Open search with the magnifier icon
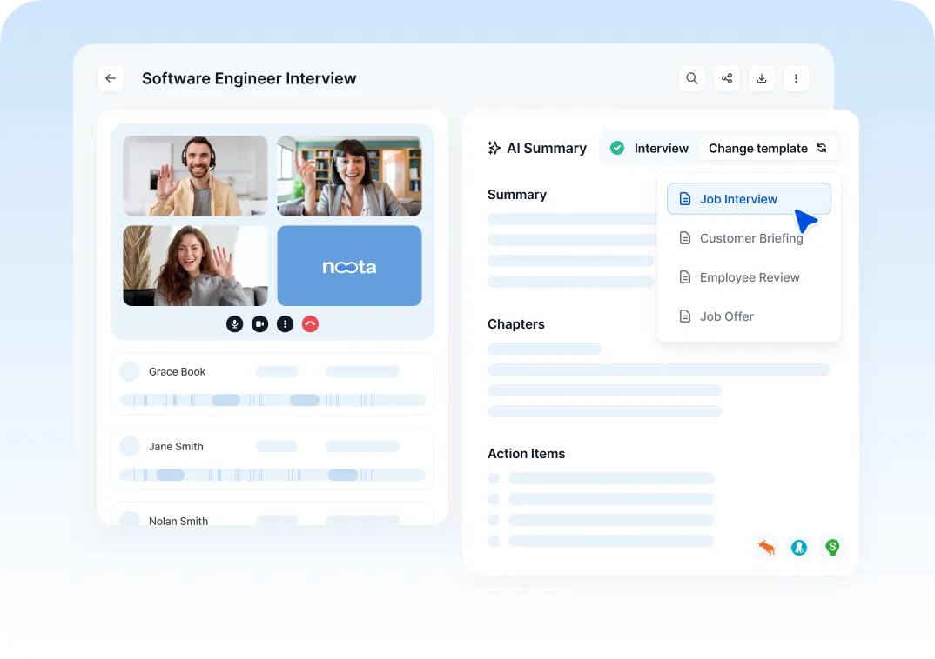Image resolution: width=935 pixels, height=659 pixels. [x=692, y=78]
